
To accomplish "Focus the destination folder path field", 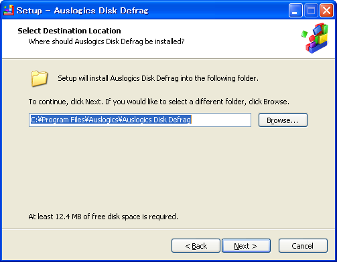I will (140, 120).
